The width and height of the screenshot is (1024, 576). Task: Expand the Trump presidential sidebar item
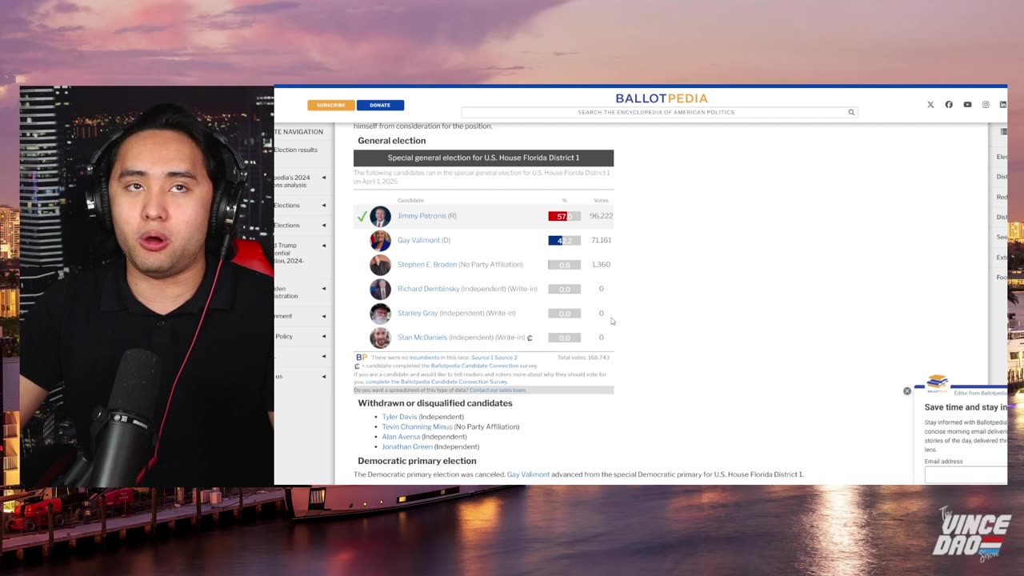pyautogui.click(x=324, y=246)
